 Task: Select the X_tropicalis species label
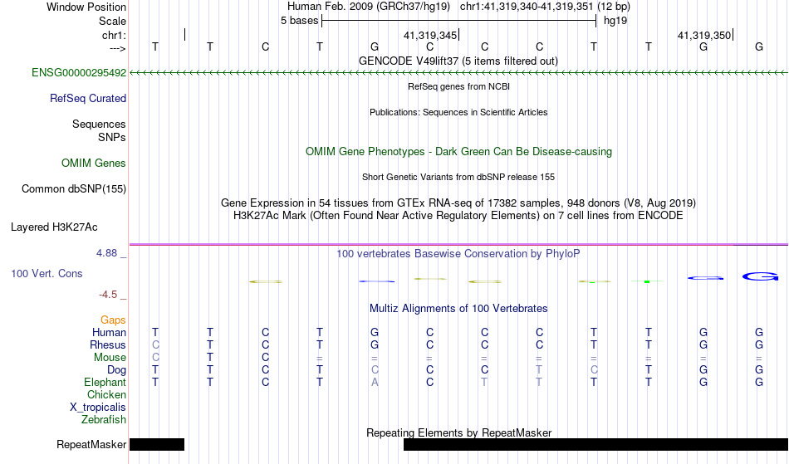98,408
